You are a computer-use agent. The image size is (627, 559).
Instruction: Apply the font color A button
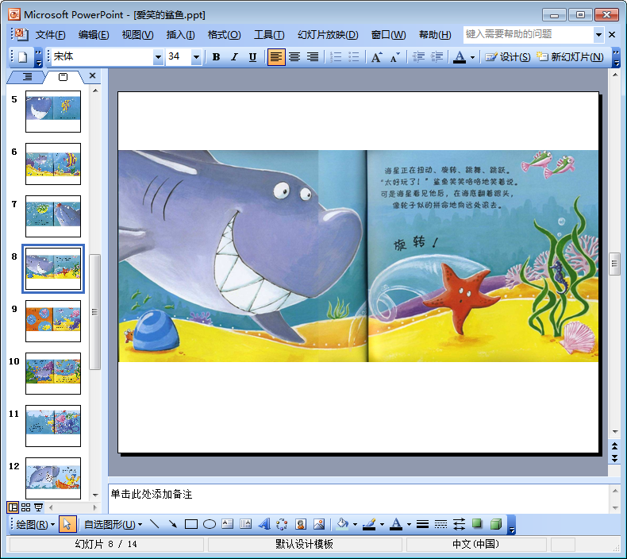460,57
